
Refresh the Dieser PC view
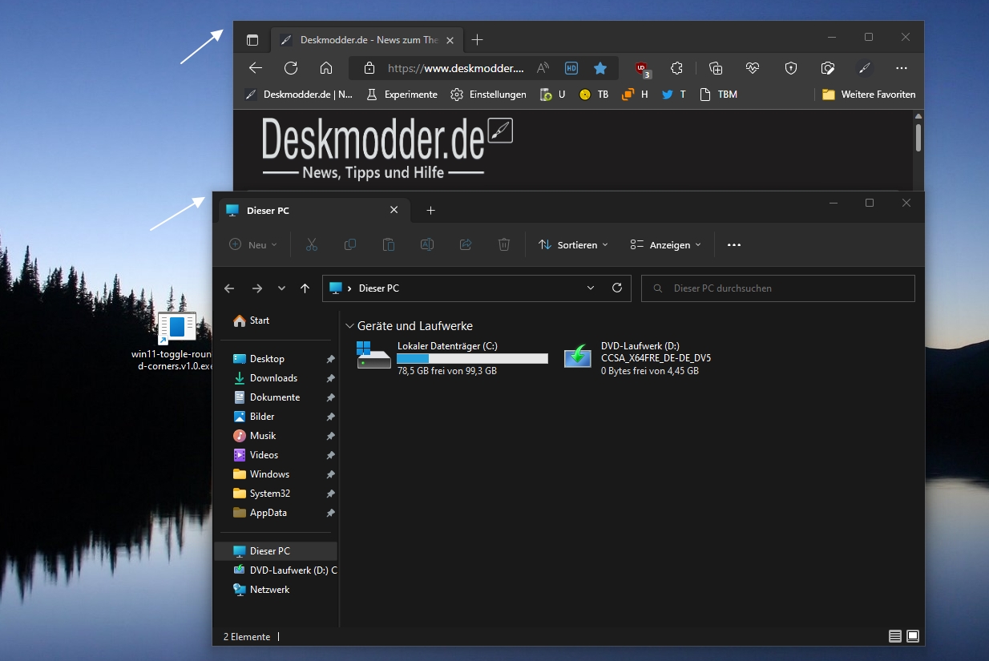(x=616, y=288)
